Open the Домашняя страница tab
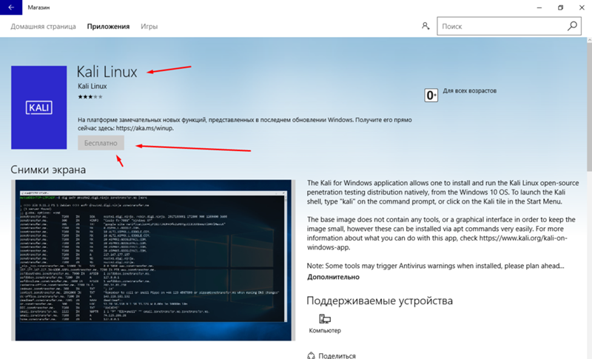Screen dimensions: 592x359 pyautogui.click(x=43, y=27)
